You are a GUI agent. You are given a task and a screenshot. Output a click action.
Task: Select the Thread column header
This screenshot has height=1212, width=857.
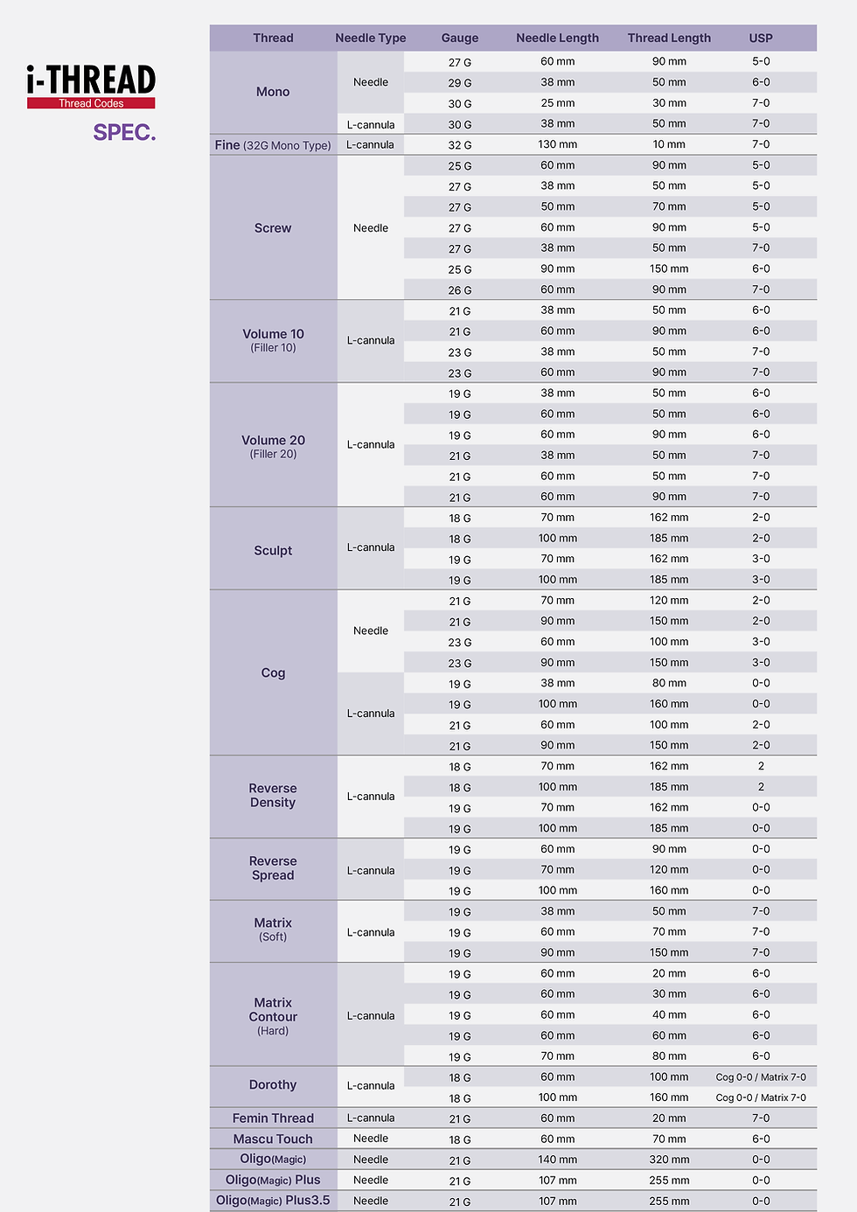point(273,38)
